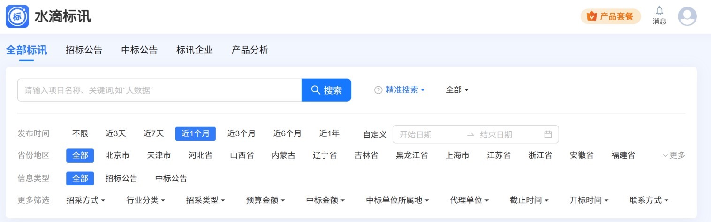Viewport: 711px width, 222px height.
Task: Click the magnifier icon on 搜索
Action: click(x=316, y=90)
